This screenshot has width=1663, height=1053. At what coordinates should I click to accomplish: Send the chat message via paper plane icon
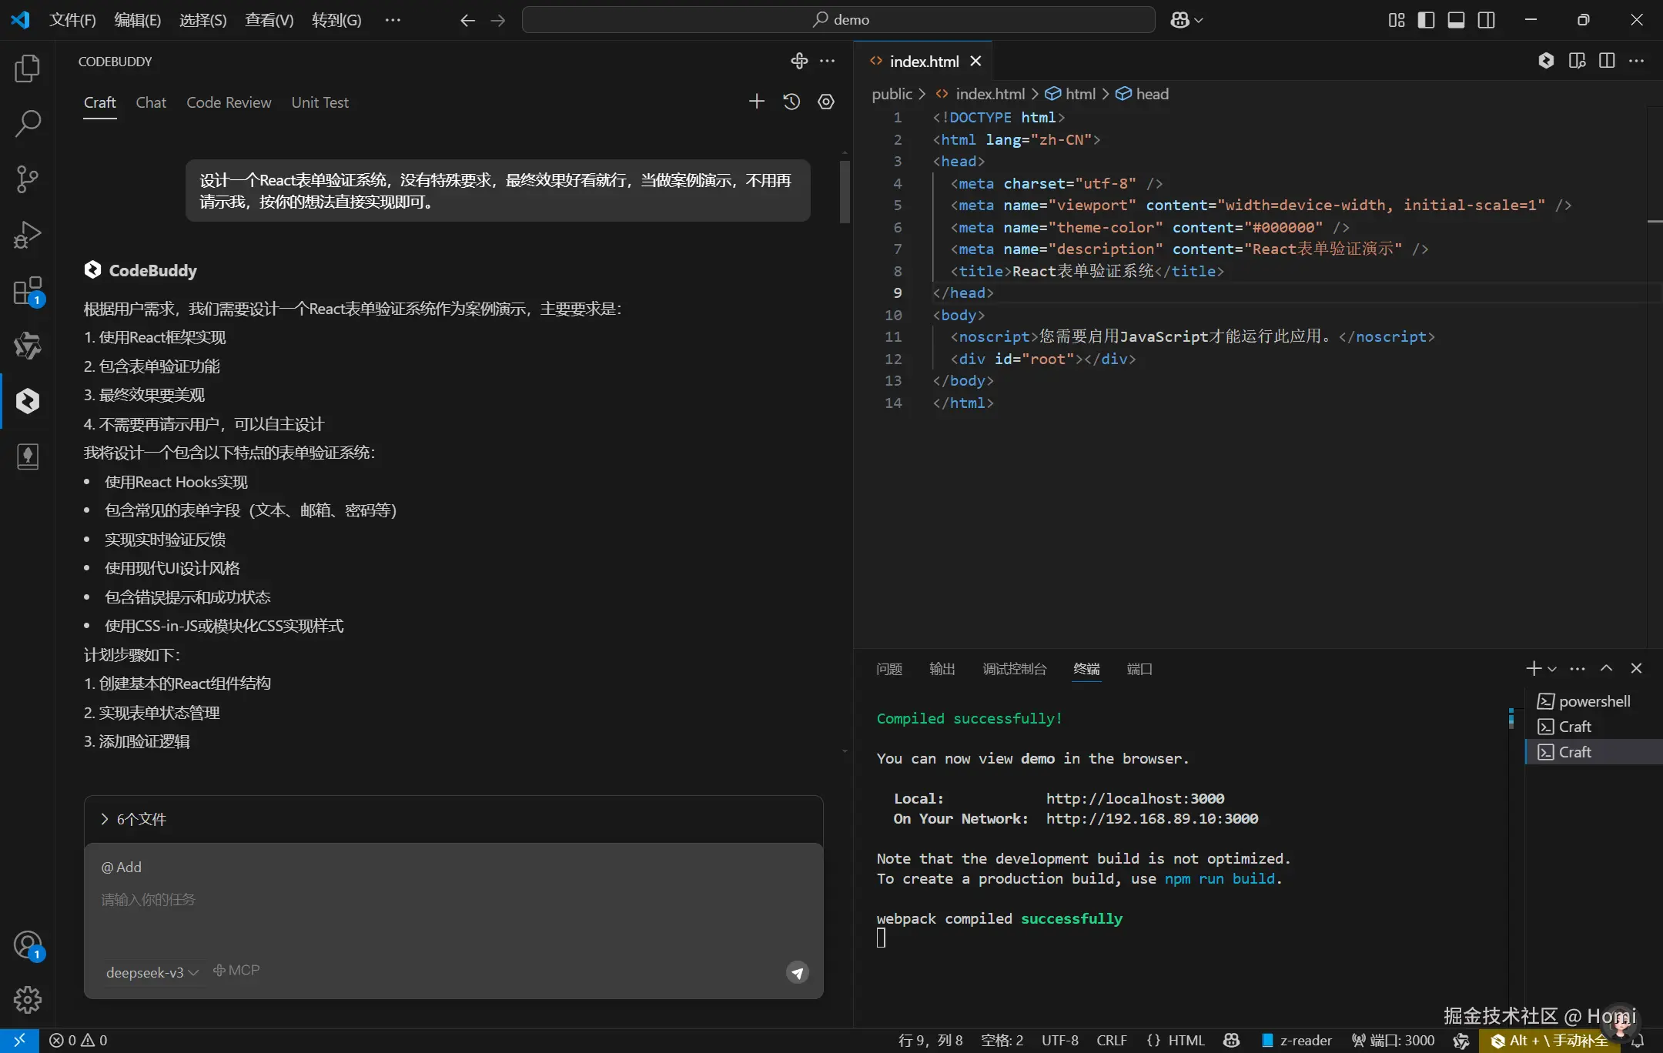click(797, 972)
